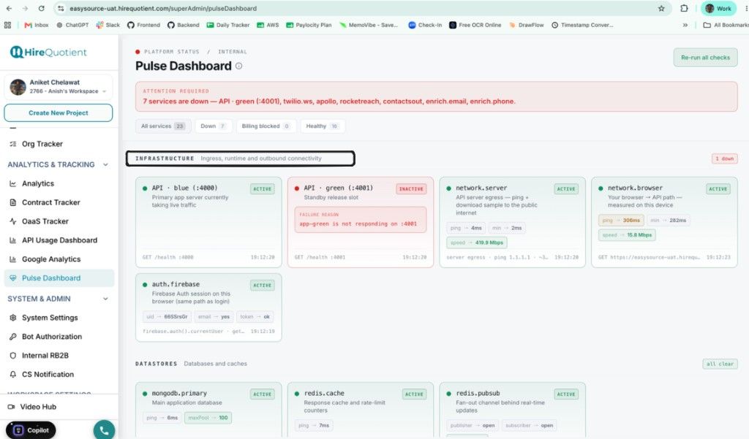Viewport: 749px width, 439px height.
Task: Click Re-run all checks button
Action: click(x=706, y=57)
